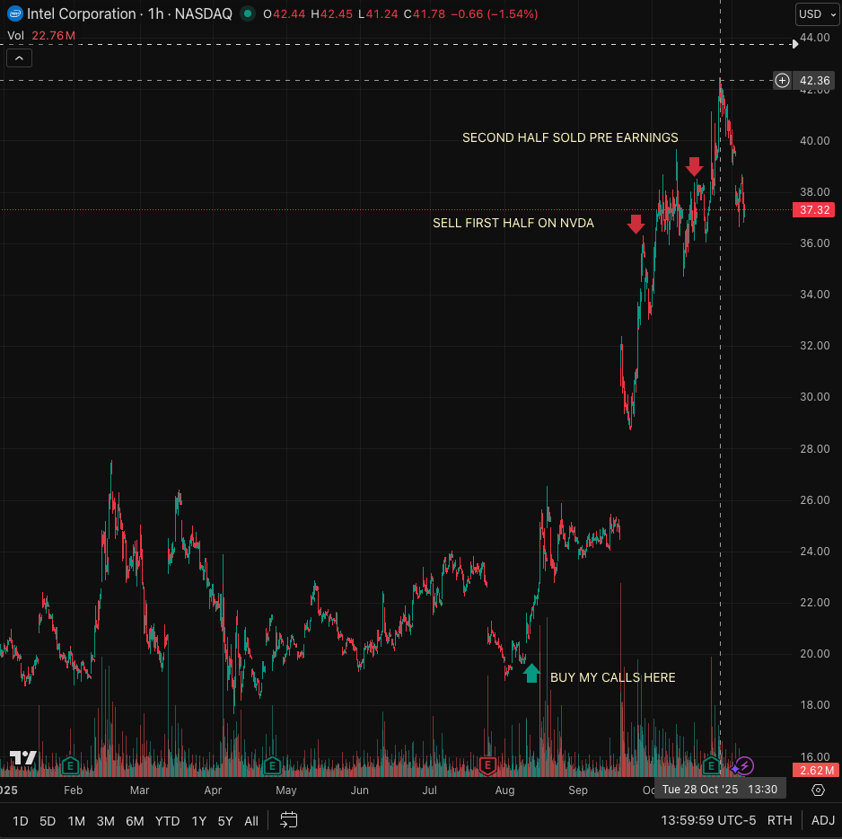Toggle the RTH session button

pos(779,820)
